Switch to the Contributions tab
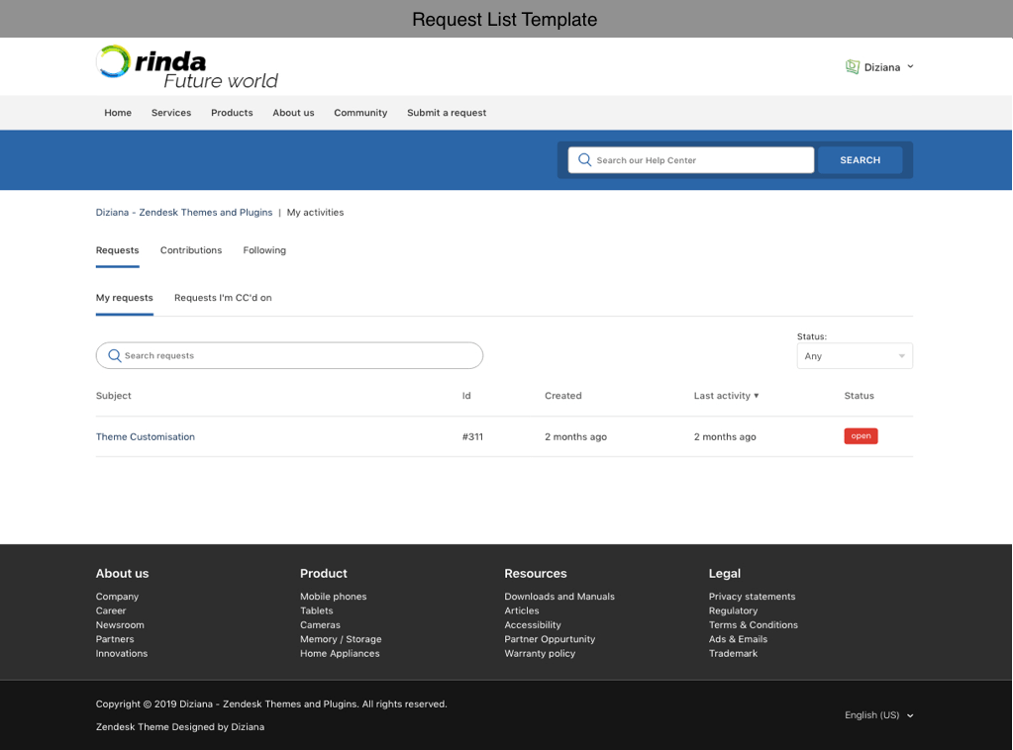This screenshot has width=1013, height=750. [x=191, y=250]
